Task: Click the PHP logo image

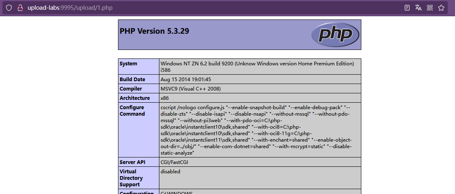Action: [335, 34]
